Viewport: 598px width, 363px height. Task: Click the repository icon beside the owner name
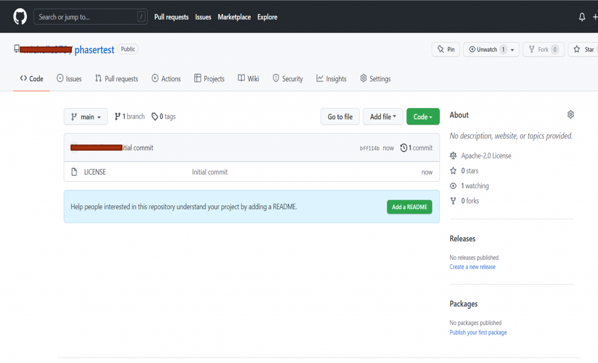(x=17, y=49)
